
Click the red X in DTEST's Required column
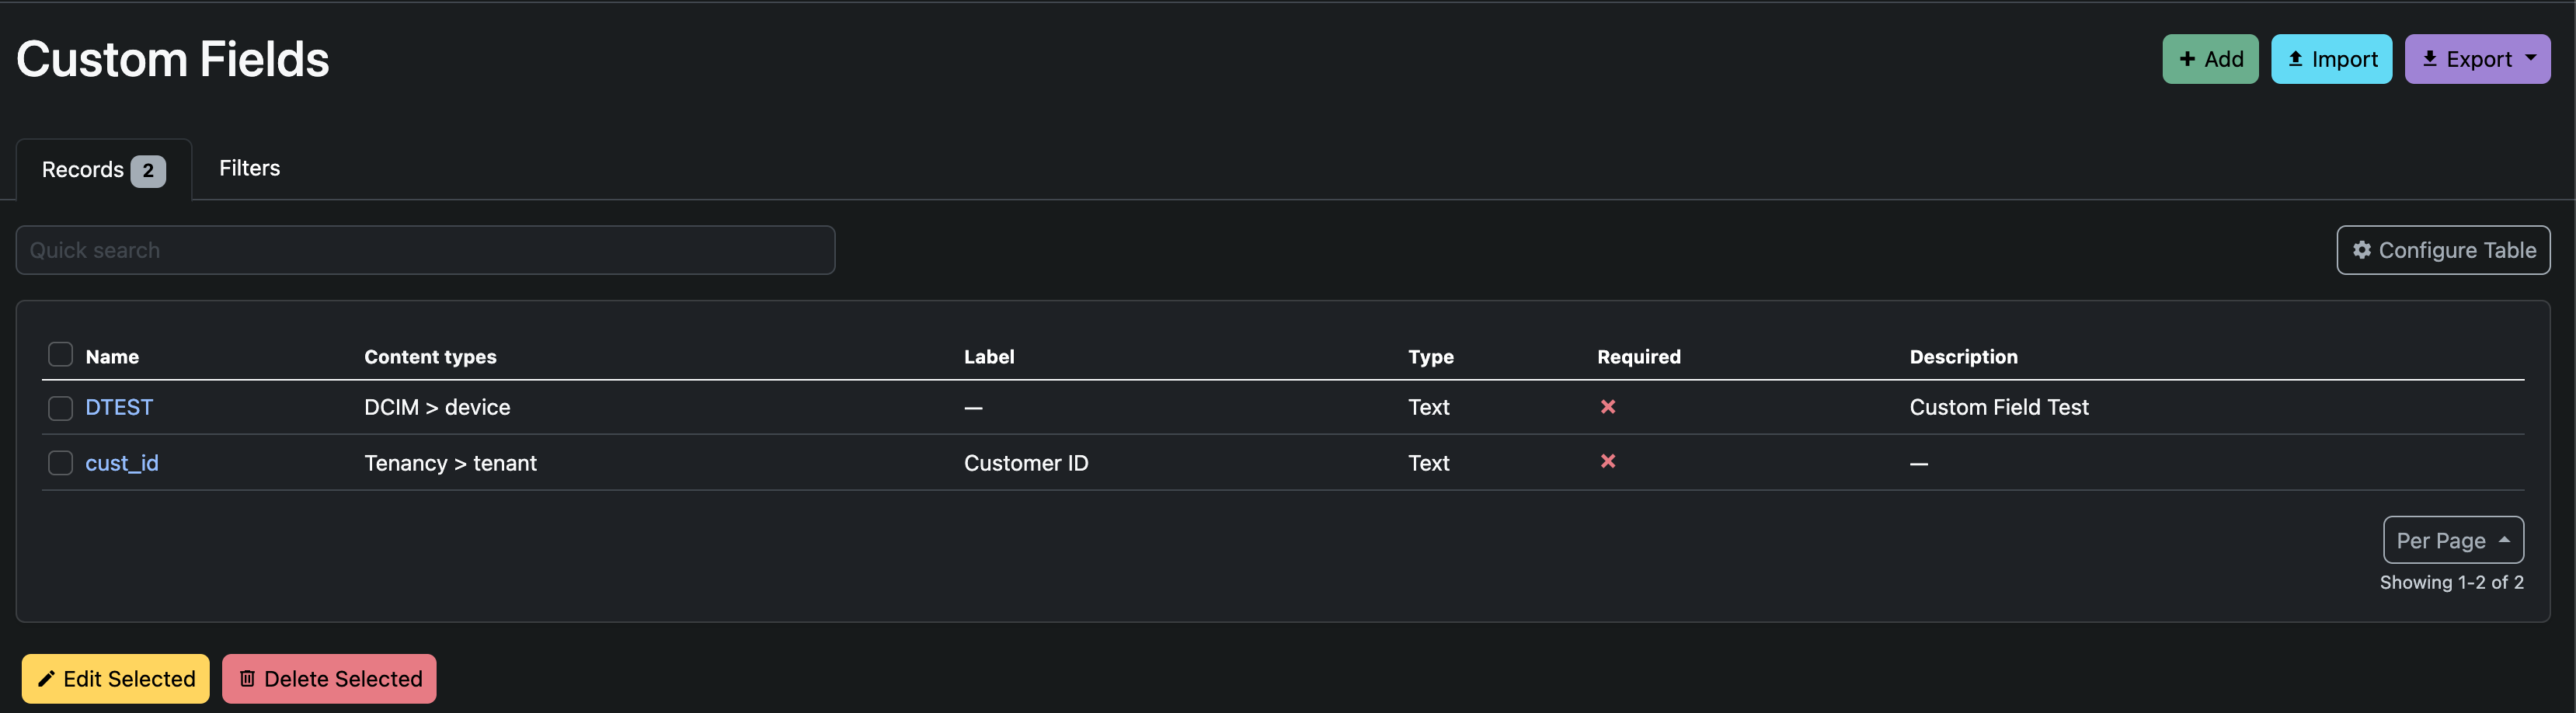click(1608, 407)
